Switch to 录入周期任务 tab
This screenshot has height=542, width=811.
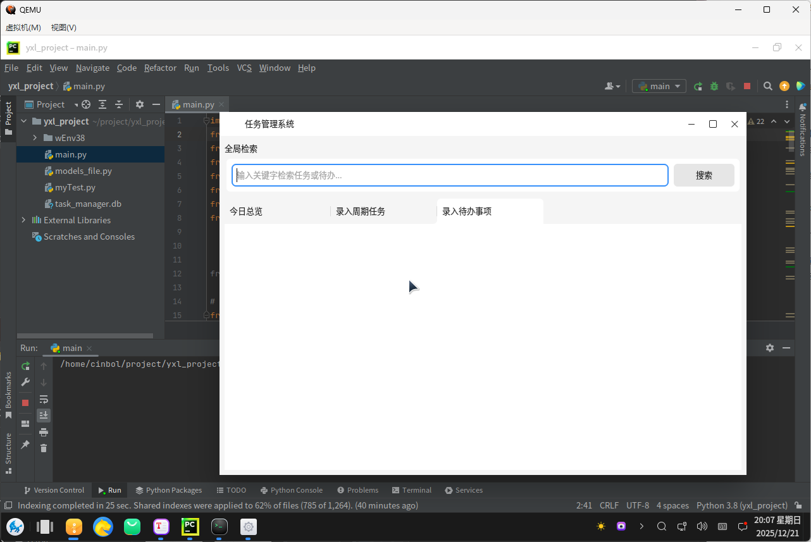[384, 211]
